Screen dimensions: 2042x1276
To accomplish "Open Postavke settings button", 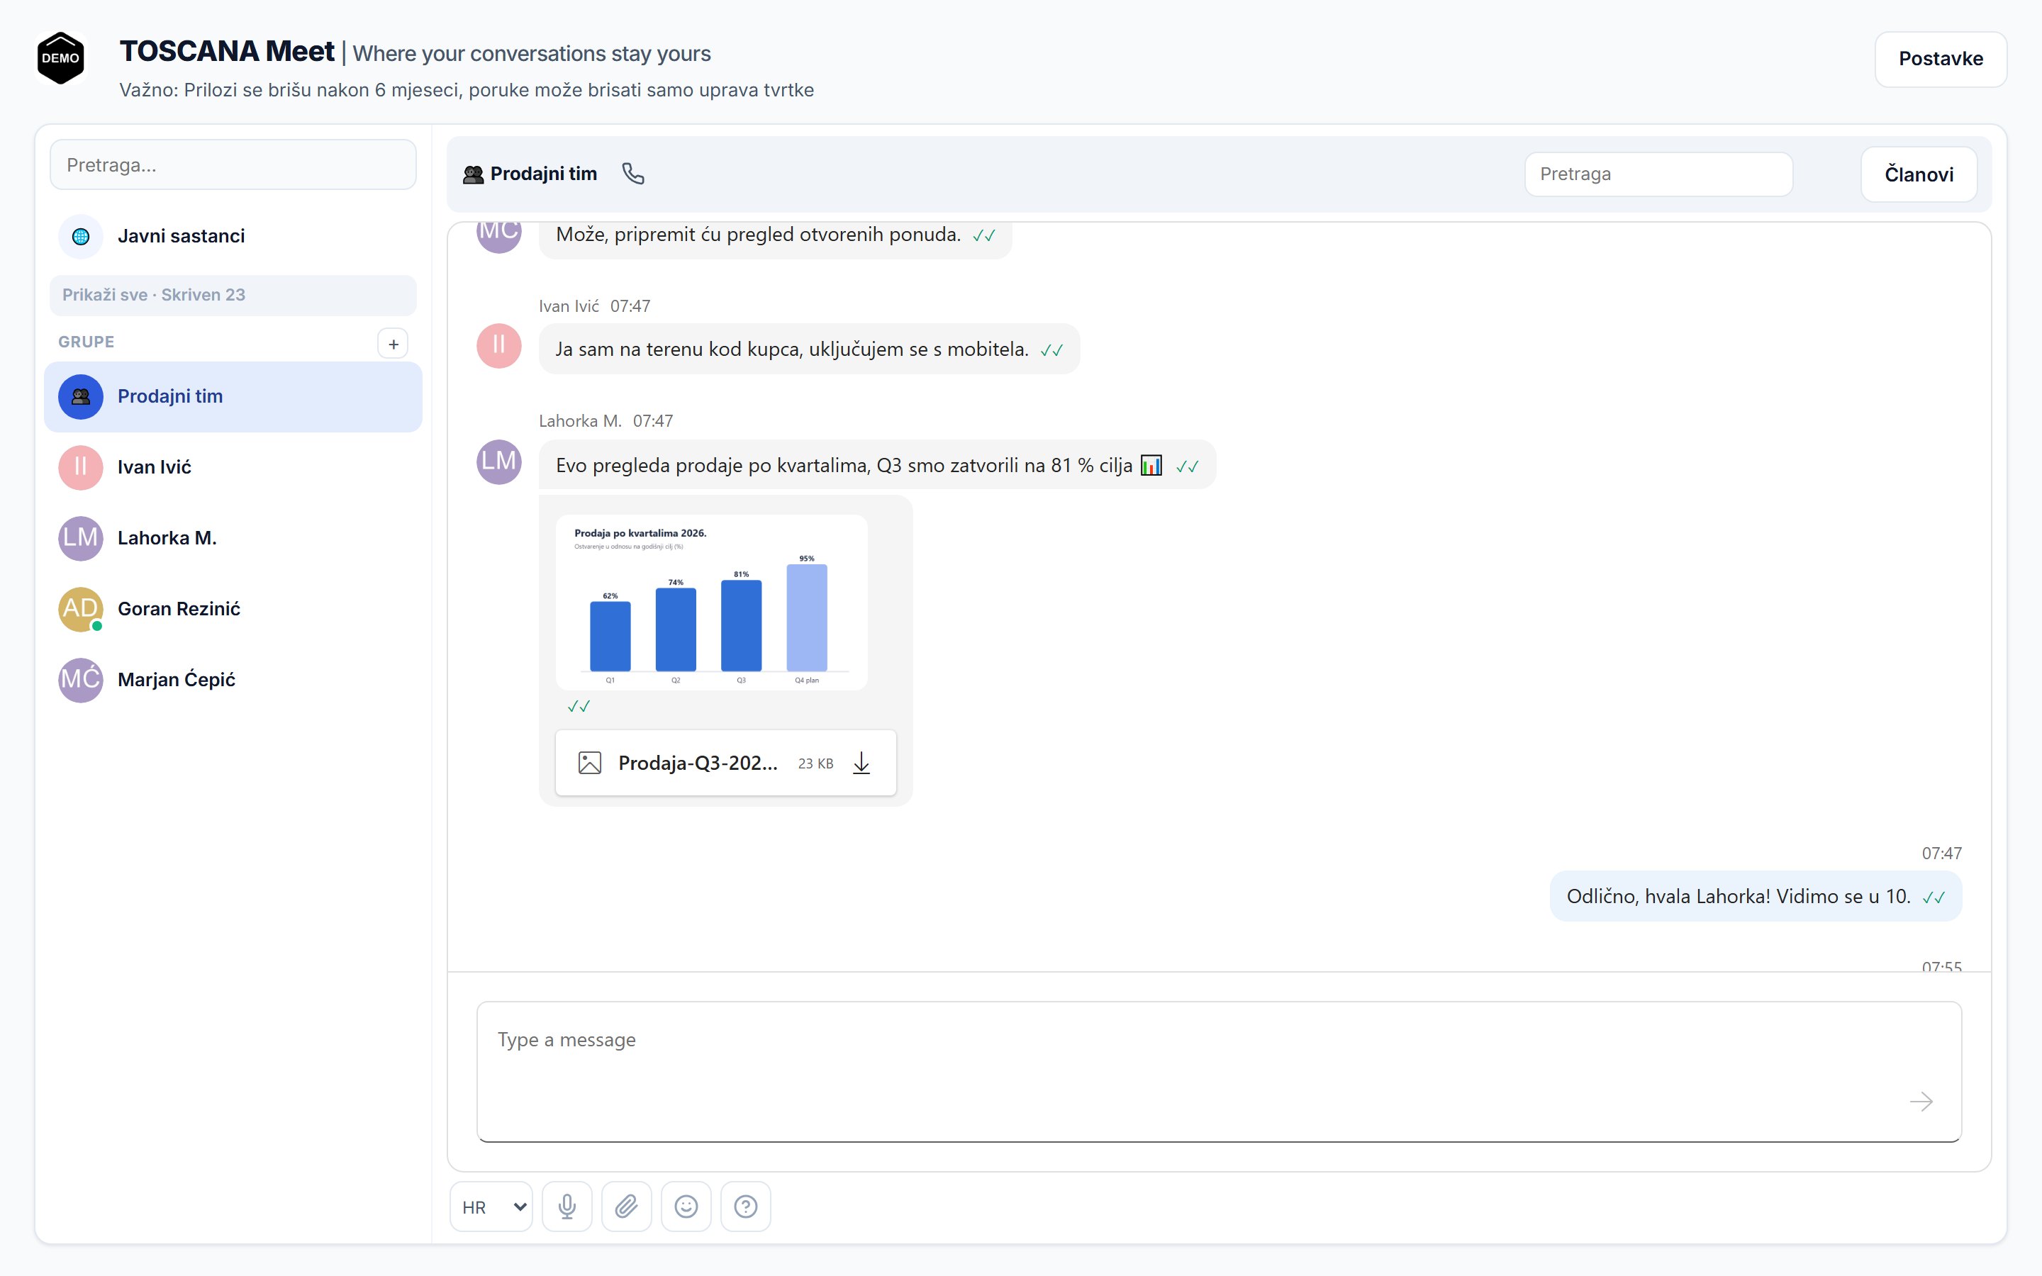I will (1941, 59).
